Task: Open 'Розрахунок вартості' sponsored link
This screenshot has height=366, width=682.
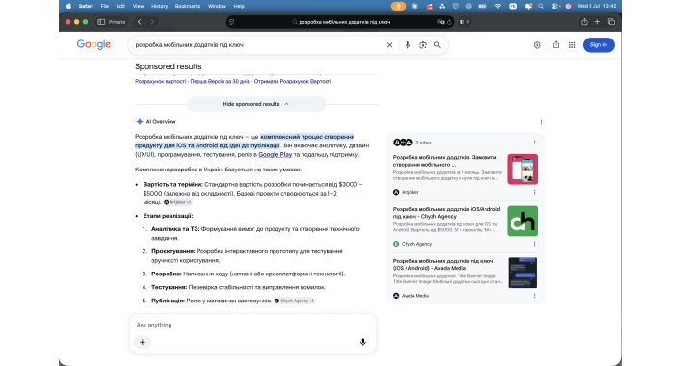Action: [x=160, y=81]
